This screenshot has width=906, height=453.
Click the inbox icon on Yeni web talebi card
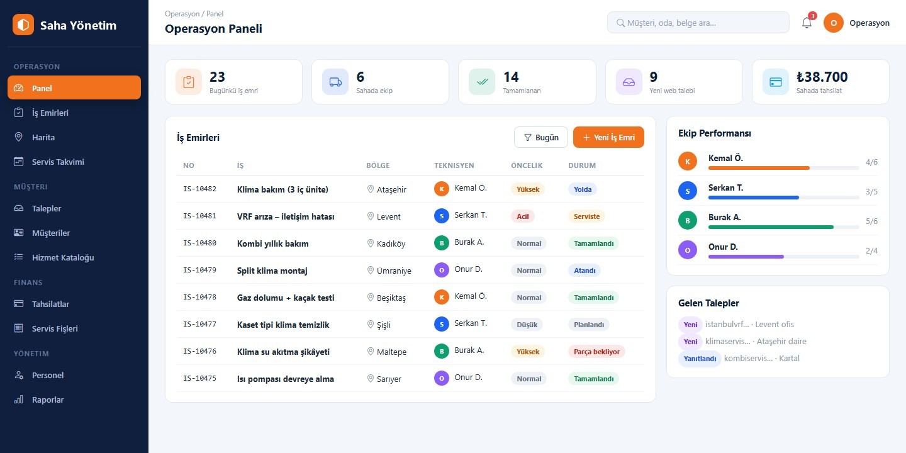tap(629, 82)
